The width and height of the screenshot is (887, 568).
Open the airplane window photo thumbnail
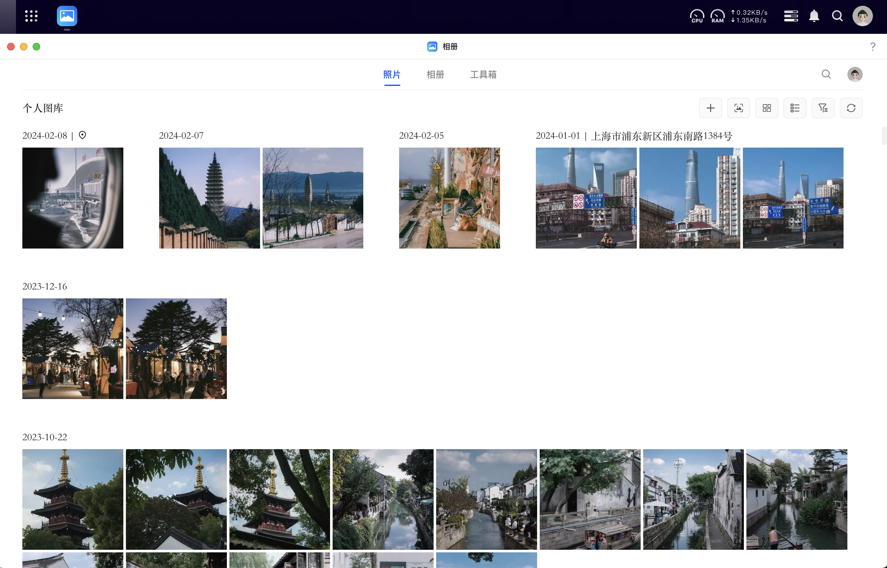point(73,198)
